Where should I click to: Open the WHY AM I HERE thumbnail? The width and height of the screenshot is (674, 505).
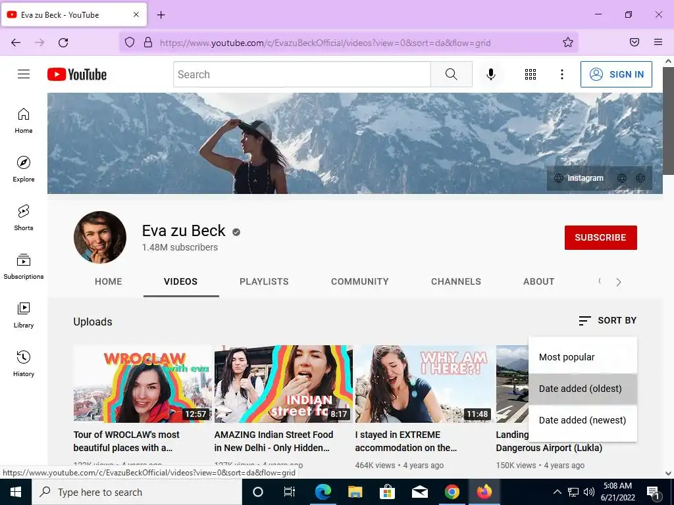click(425, 384)
